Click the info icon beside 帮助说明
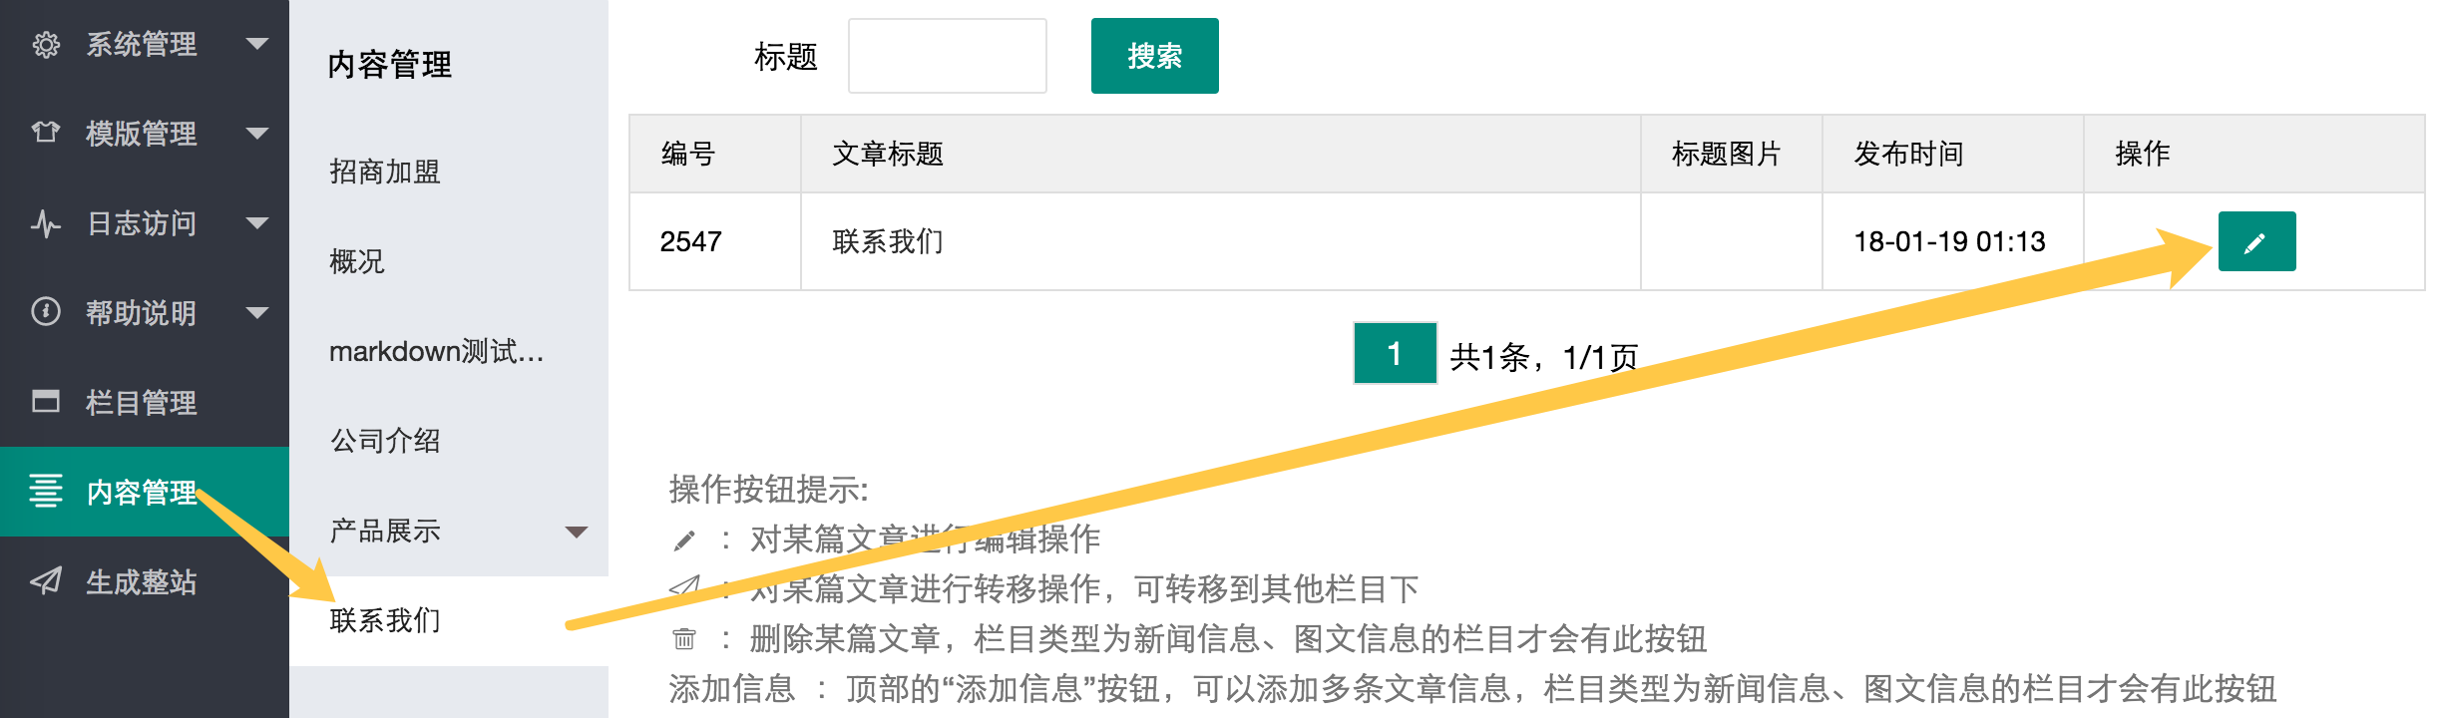 (x=46, y=312)
